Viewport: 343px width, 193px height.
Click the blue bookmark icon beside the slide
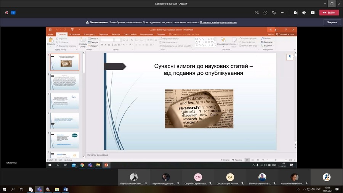tap(289, 57)
